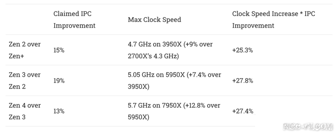The height and width of the screenshot is (133, 336).
Task: Click the "Clock Speed Increase * IPC Improvement" header
Action: coord(273,20)
